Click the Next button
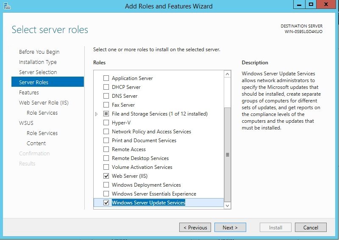This screenshot has width=339, height=240. point(230,227)
